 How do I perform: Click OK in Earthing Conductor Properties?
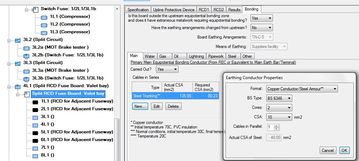(344, 150)
